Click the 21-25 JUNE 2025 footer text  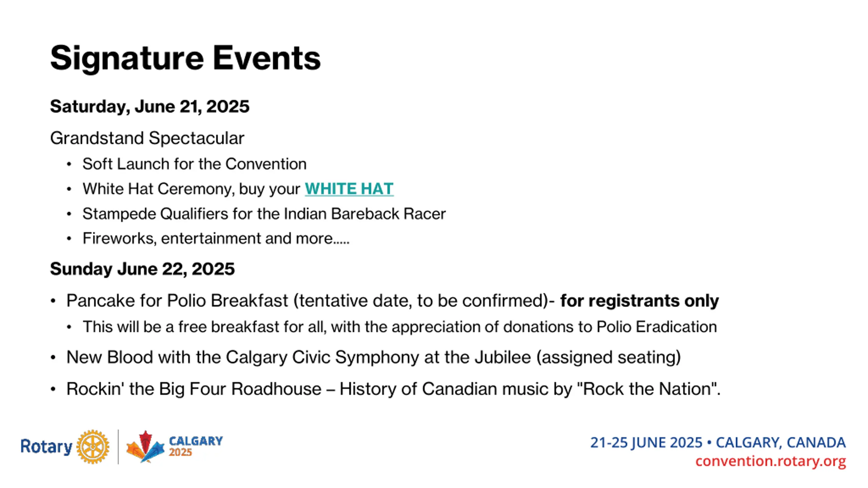click(646, 443)
